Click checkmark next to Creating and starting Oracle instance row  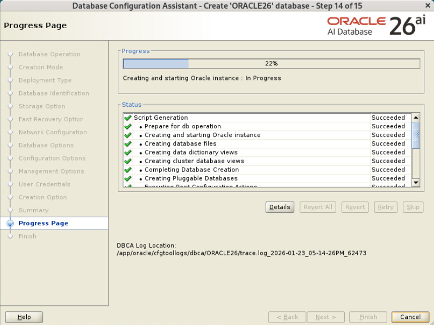[x=128, y=135]
